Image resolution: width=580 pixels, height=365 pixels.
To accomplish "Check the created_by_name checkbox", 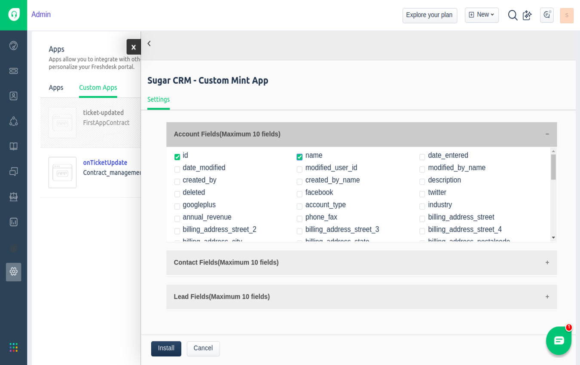I will [x=299, y=182].
